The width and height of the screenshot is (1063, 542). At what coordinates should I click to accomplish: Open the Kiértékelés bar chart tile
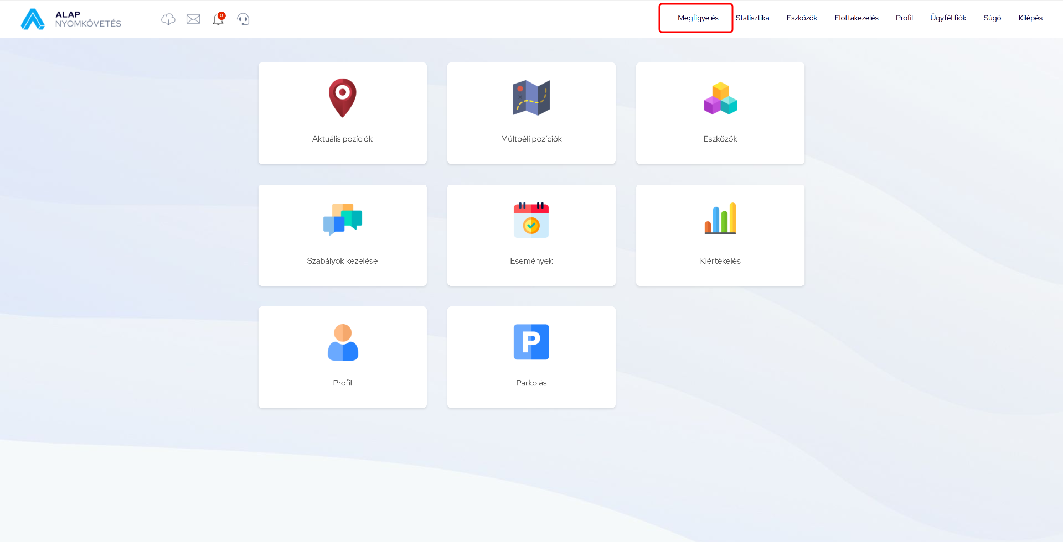[720, 235]
